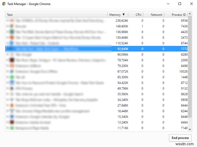Select the row using 136,988K memory
The image size is (197, 147).
click(x=96, y=32)
